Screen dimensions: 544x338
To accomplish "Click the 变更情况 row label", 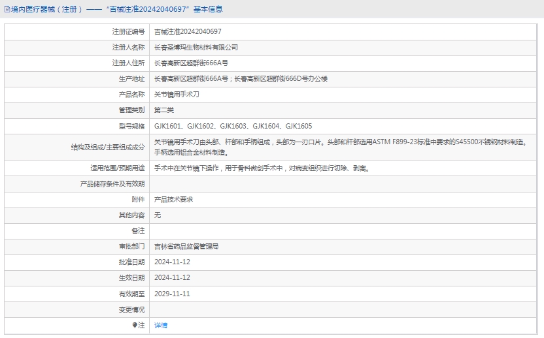I will pos(131,309).
